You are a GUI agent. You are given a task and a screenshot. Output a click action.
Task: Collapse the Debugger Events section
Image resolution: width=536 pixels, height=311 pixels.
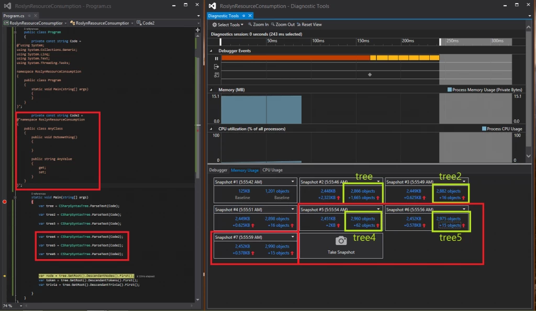coord(211,51)
